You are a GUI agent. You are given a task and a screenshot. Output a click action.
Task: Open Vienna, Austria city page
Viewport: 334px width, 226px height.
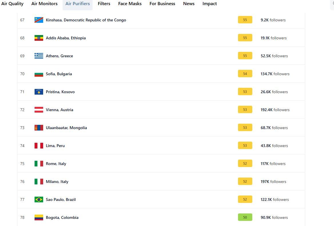[59, 110]
